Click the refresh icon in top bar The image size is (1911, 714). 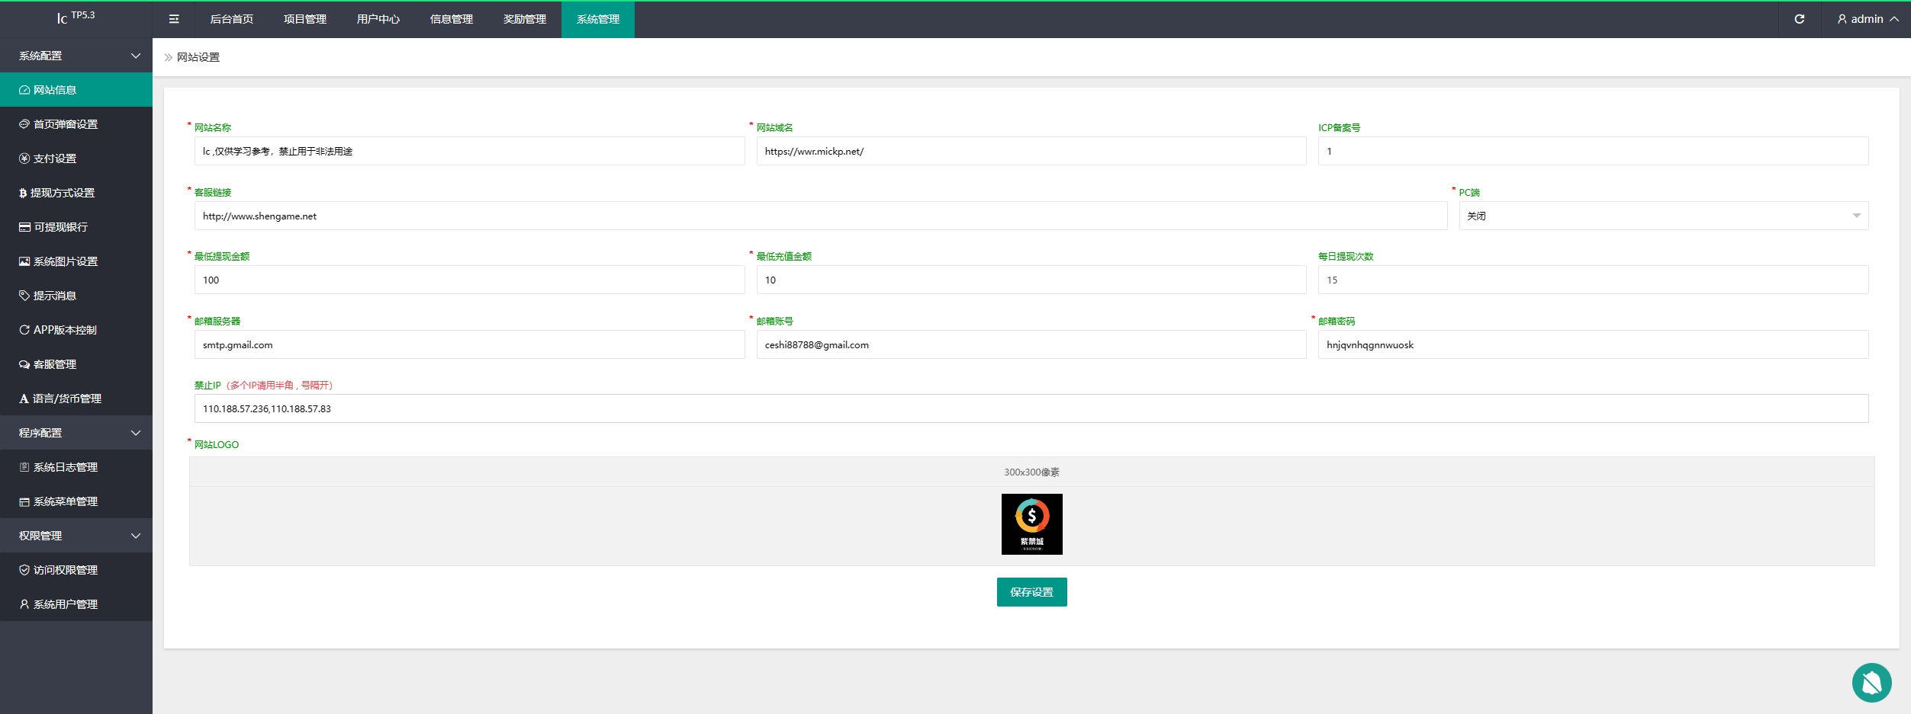pyautogui.click(x=1800, y=19)
